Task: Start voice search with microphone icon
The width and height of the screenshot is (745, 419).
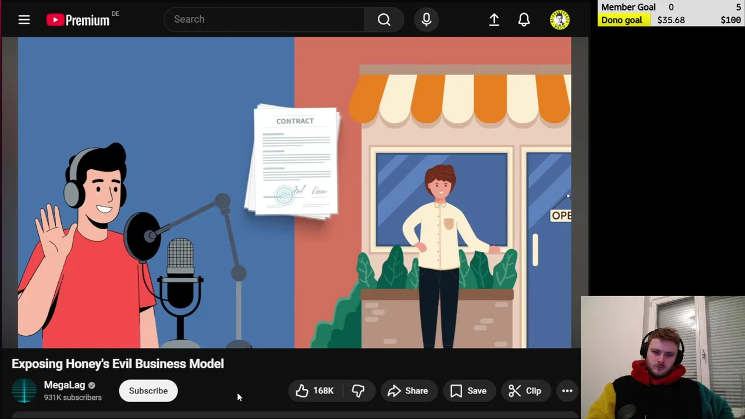Action: tap(427, 19)
